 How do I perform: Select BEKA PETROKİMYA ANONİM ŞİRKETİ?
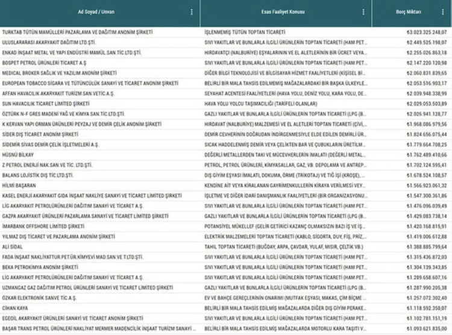pos(40,268)
